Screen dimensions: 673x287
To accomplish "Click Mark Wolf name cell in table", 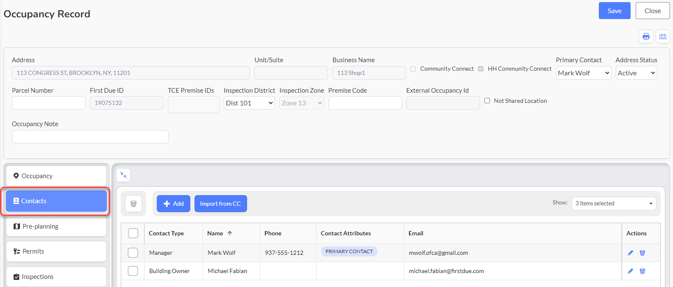I will [x=222, y=253].
